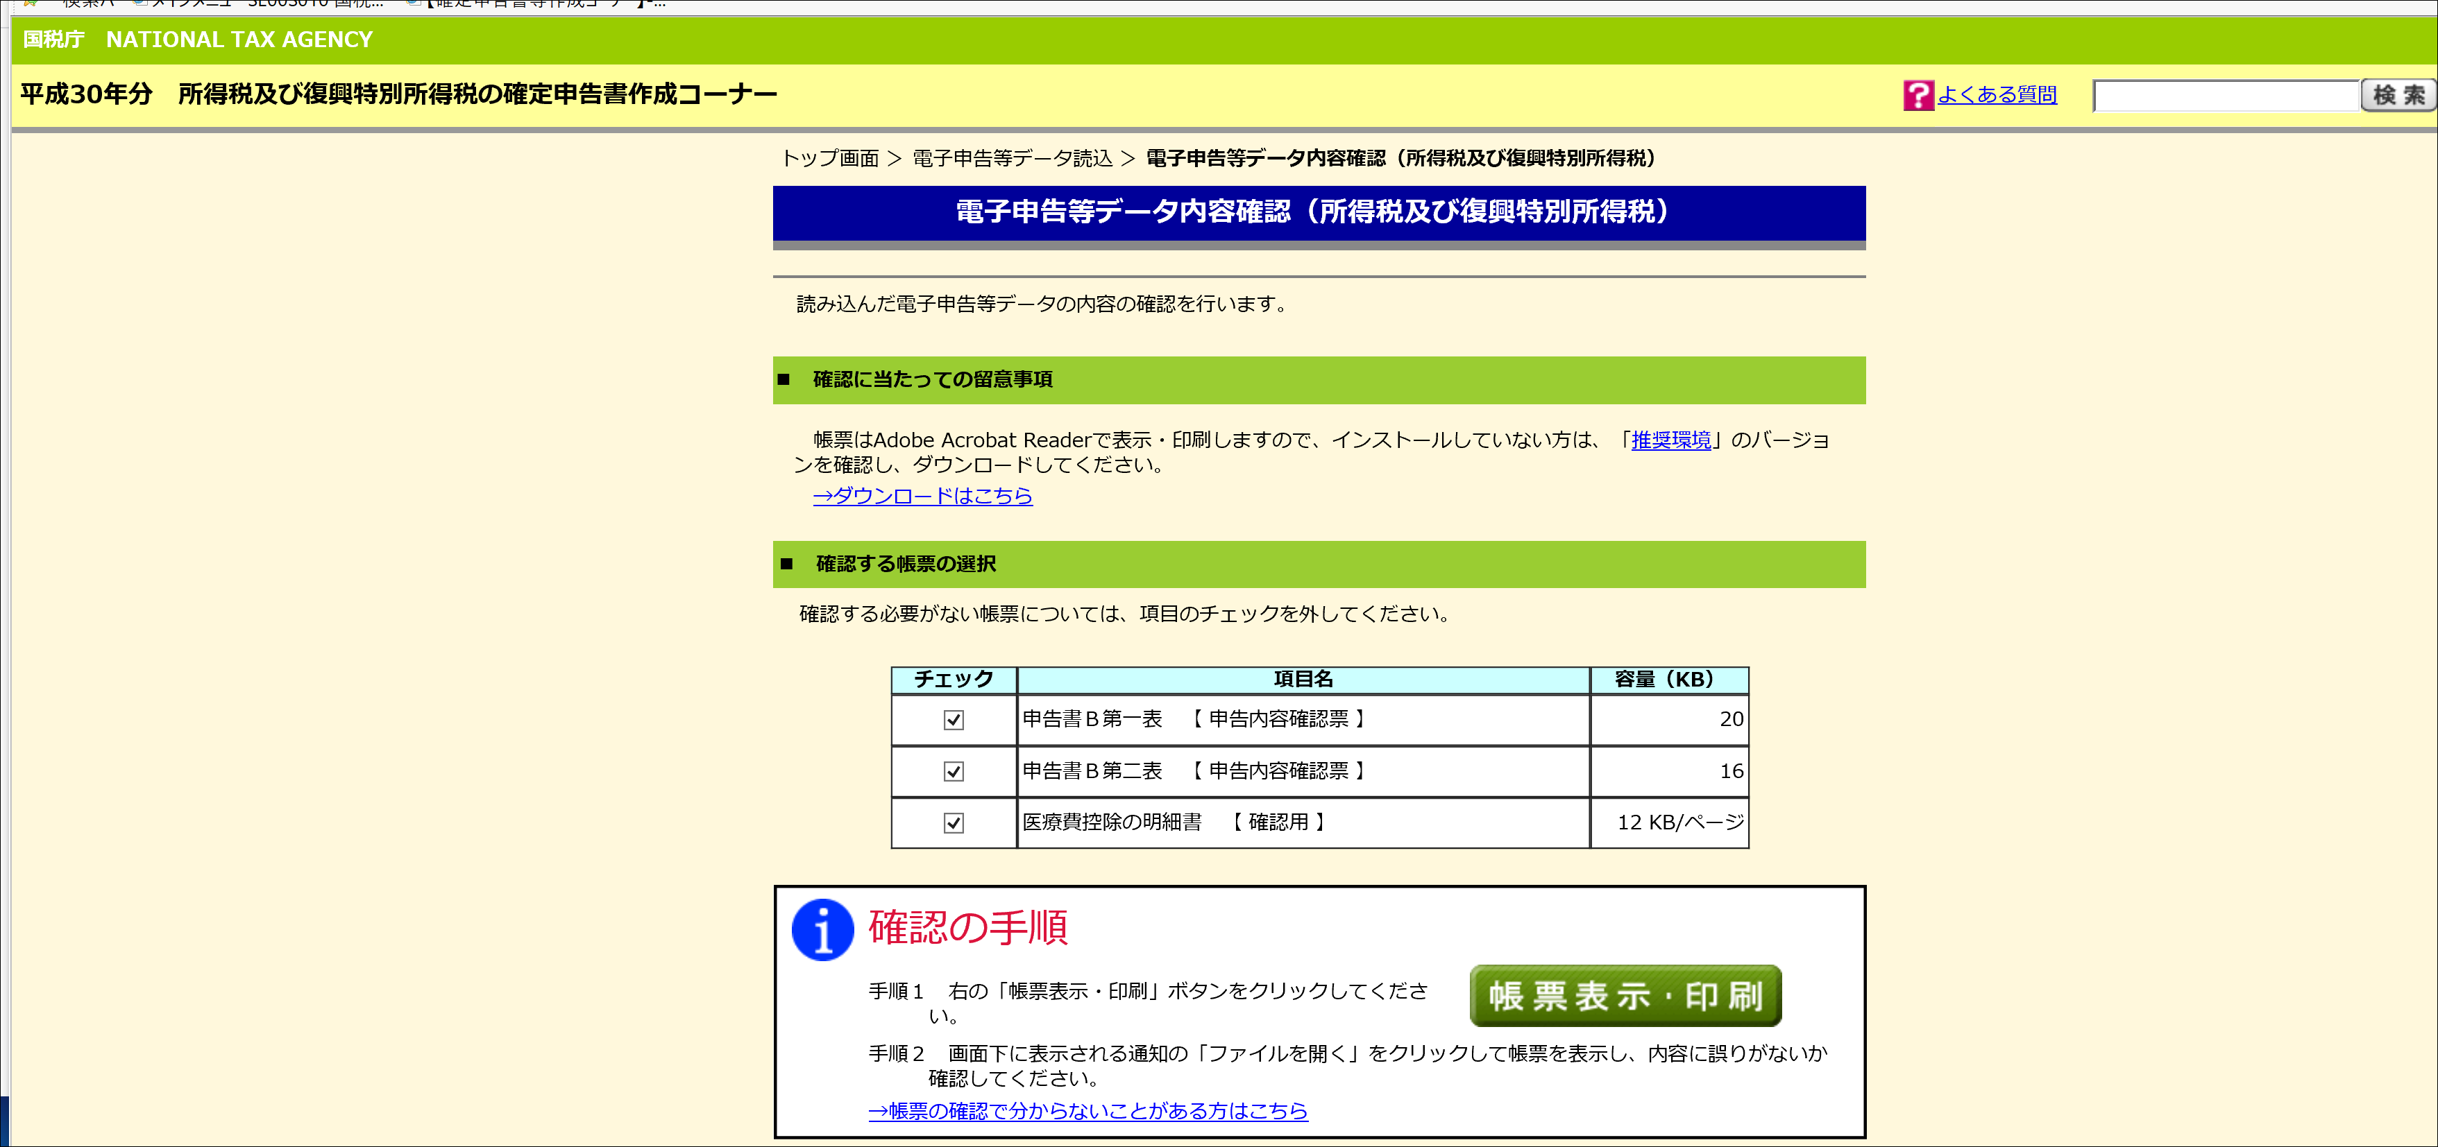Click the 容量（KB） column header
2438x1147 pixels.
(1670, 679)
